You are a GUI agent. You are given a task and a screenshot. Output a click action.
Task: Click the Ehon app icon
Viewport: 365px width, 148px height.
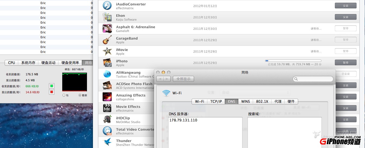click(x=107, y=17)
